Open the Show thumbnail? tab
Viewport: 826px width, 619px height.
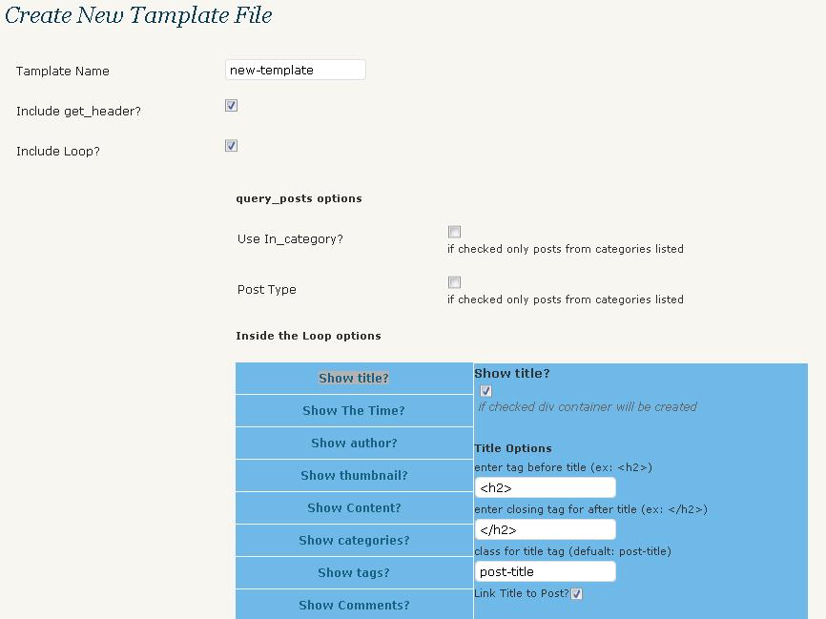pyautogui.click(x=354, y=476)
